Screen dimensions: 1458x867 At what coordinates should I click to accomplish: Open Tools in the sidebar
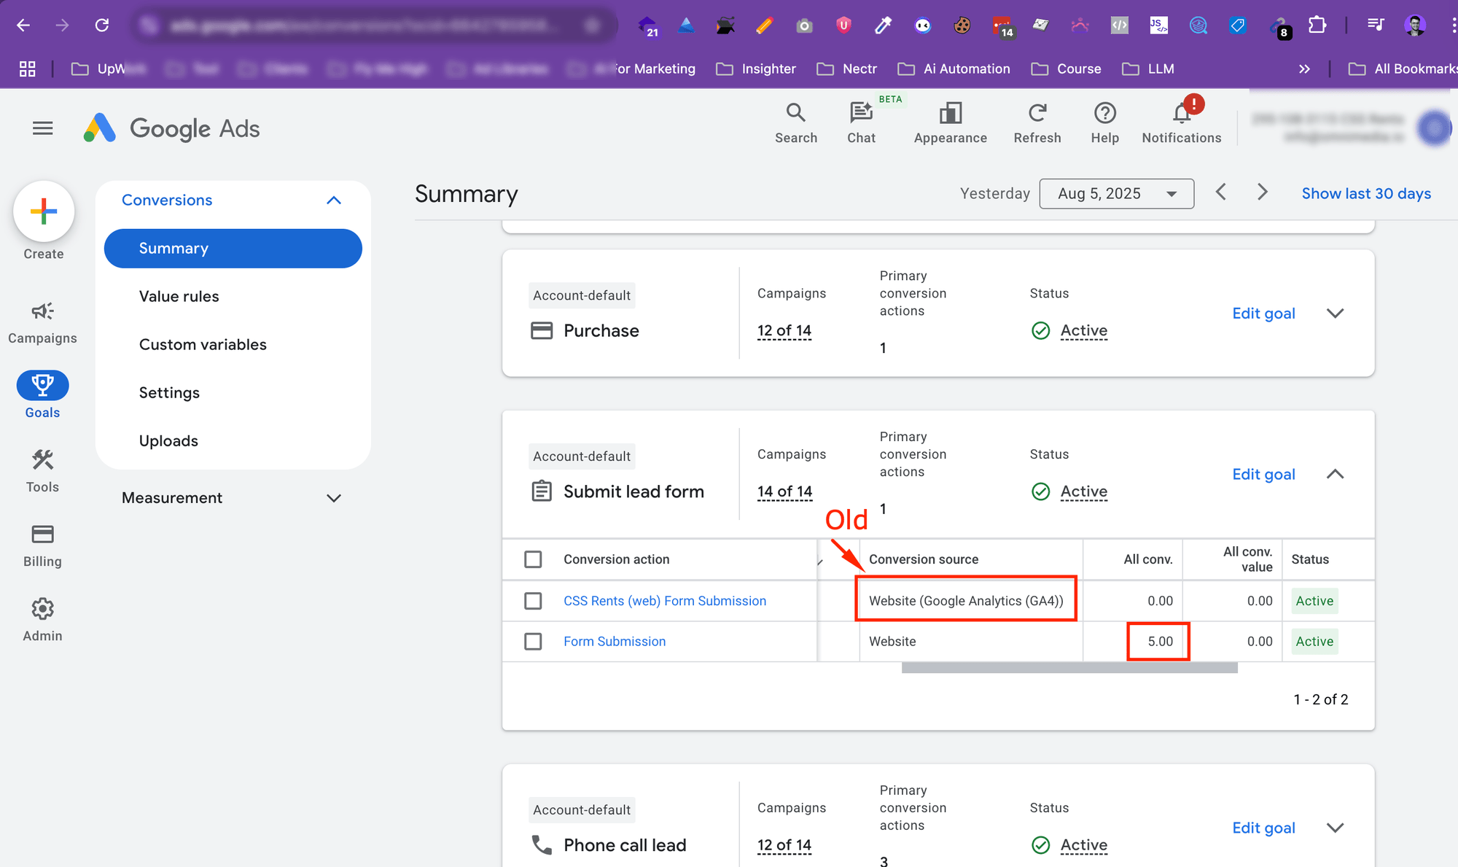tap(42, 471)
